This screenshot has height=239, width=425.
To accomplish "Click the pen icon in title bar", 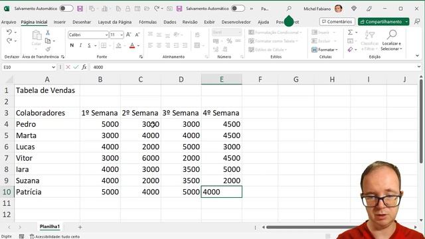I will pos(369,9).
